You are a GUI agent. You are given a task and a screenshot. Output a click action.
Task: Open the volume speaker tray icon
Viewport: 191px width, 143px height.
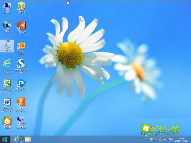pyautogui.click(x=164, y=139)
